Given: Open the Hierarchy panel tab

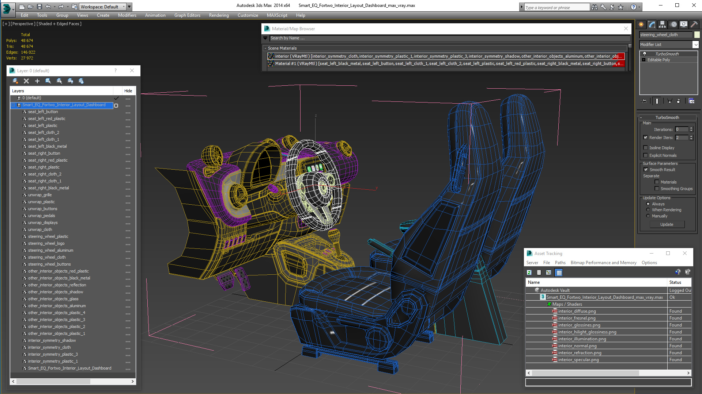Looking at the screenshot, I should coord(663,24).
